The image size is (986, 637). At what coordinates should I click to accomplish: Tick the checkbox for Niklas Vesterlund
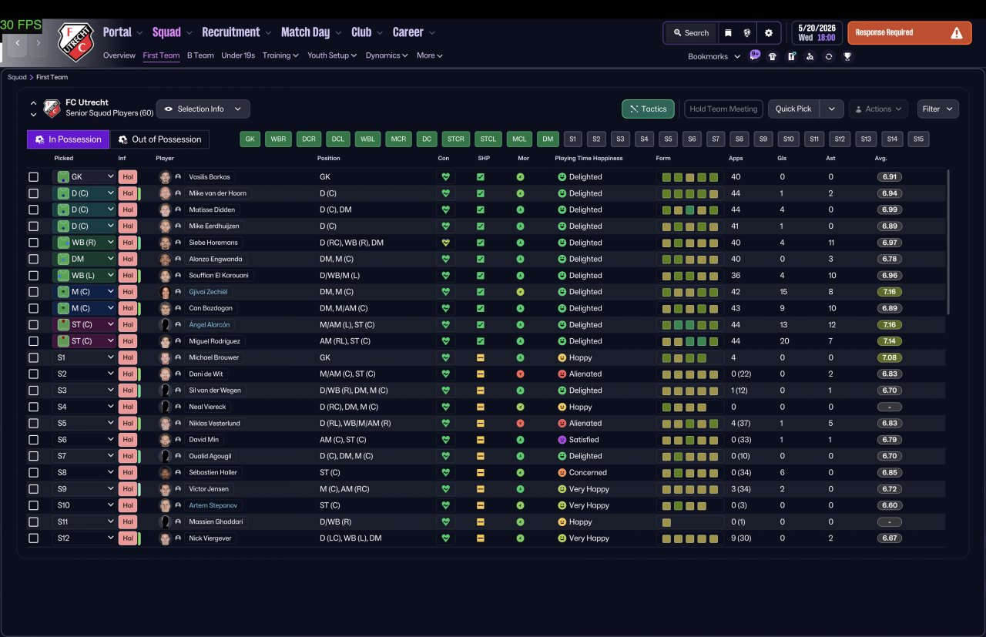pos(33,424)
